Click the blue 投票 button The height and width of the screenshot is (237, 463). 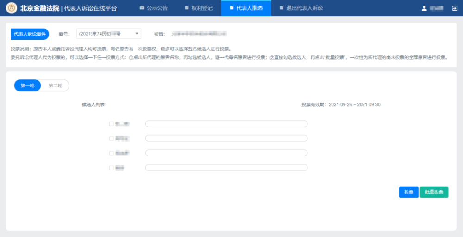pos(409,192)
